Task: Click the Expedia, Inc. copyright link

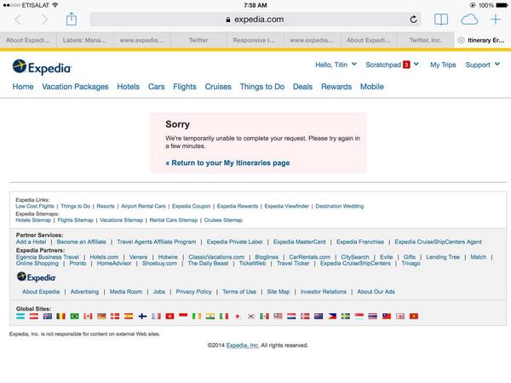Action: (x=243, y=346)
